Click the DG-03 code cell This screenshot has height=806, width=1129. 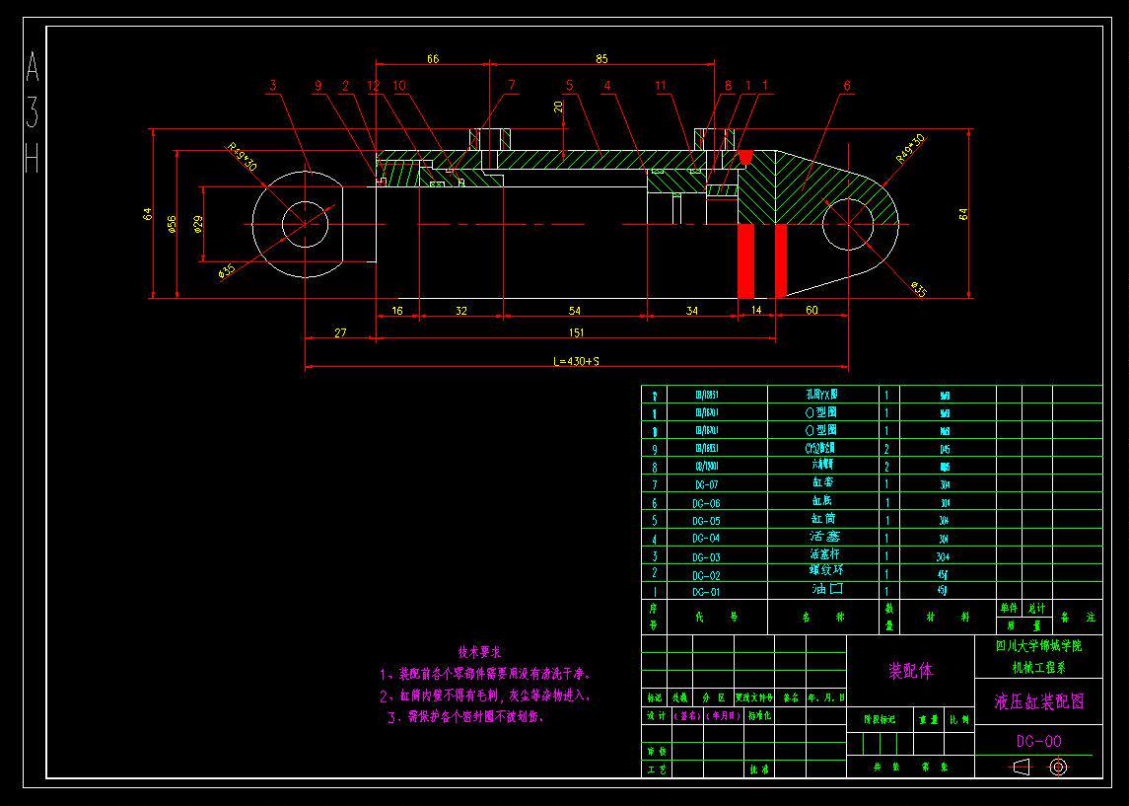(x=706, y=556)
